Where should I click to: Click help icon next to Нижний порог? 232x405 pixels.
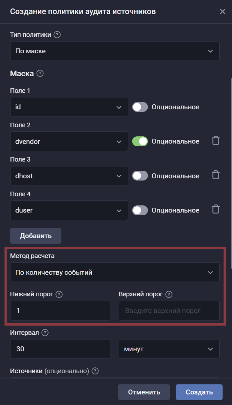coord(59,294)
